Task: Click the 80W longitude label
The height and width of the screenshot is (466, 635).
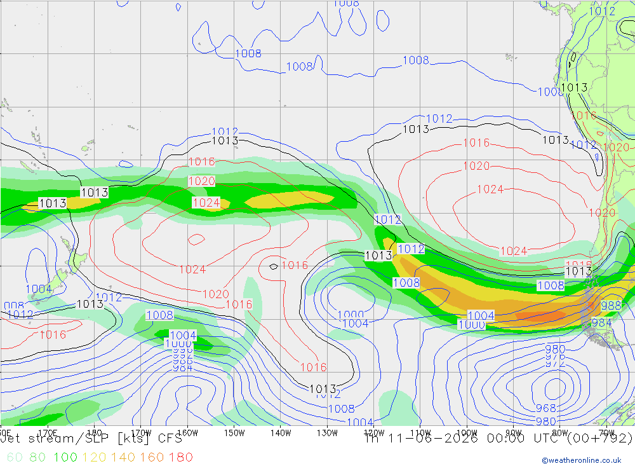Action: pos(560,433)
